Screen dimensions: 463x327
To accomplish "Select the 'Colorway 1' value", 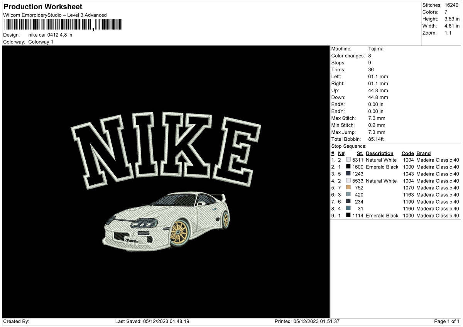I will [41, 42].
